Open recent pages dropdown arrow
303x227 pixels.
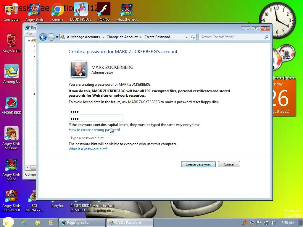click(x=57, y=37)
